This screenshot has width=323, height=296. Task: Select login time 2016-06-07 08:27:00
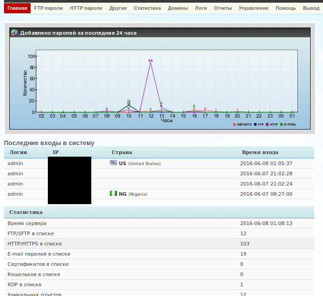click(266, 194)
